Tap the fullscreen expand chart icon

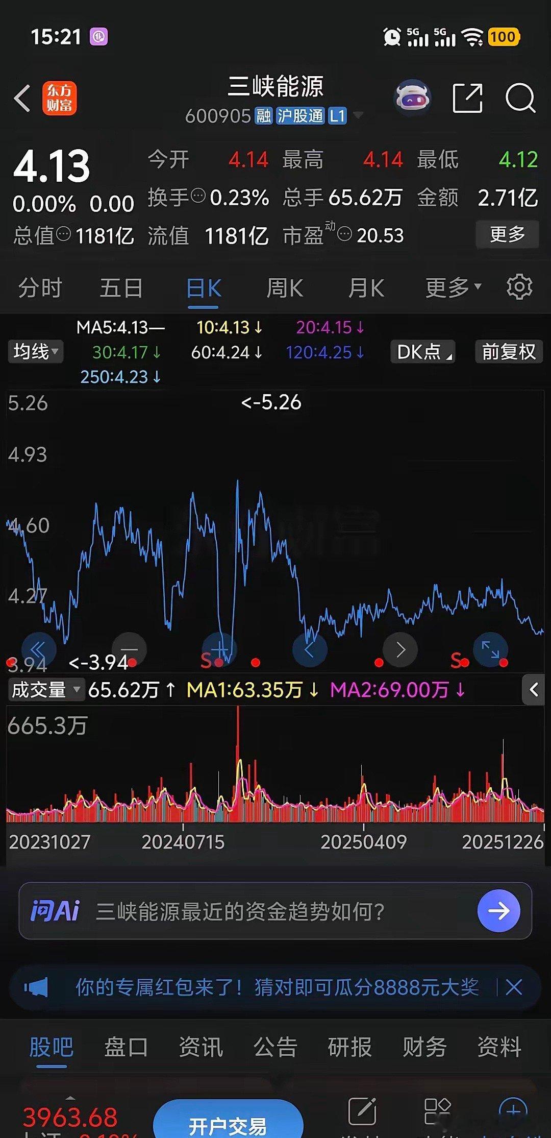point(491,649)
